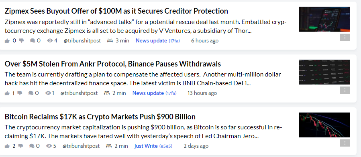Open three-dot menu for Zipmex article

[x=345, y=37]
